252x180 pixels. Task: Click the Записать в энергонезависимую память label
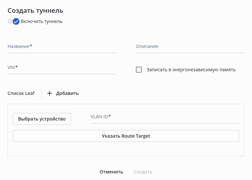[191, 70]
